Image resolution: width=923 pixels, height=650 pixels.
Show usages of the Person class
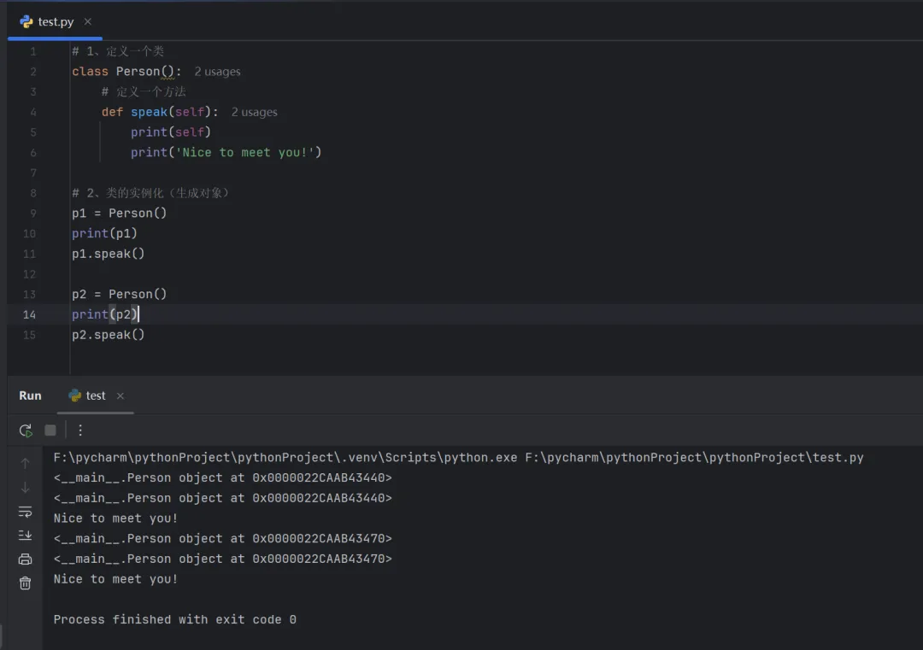[217, 72]
